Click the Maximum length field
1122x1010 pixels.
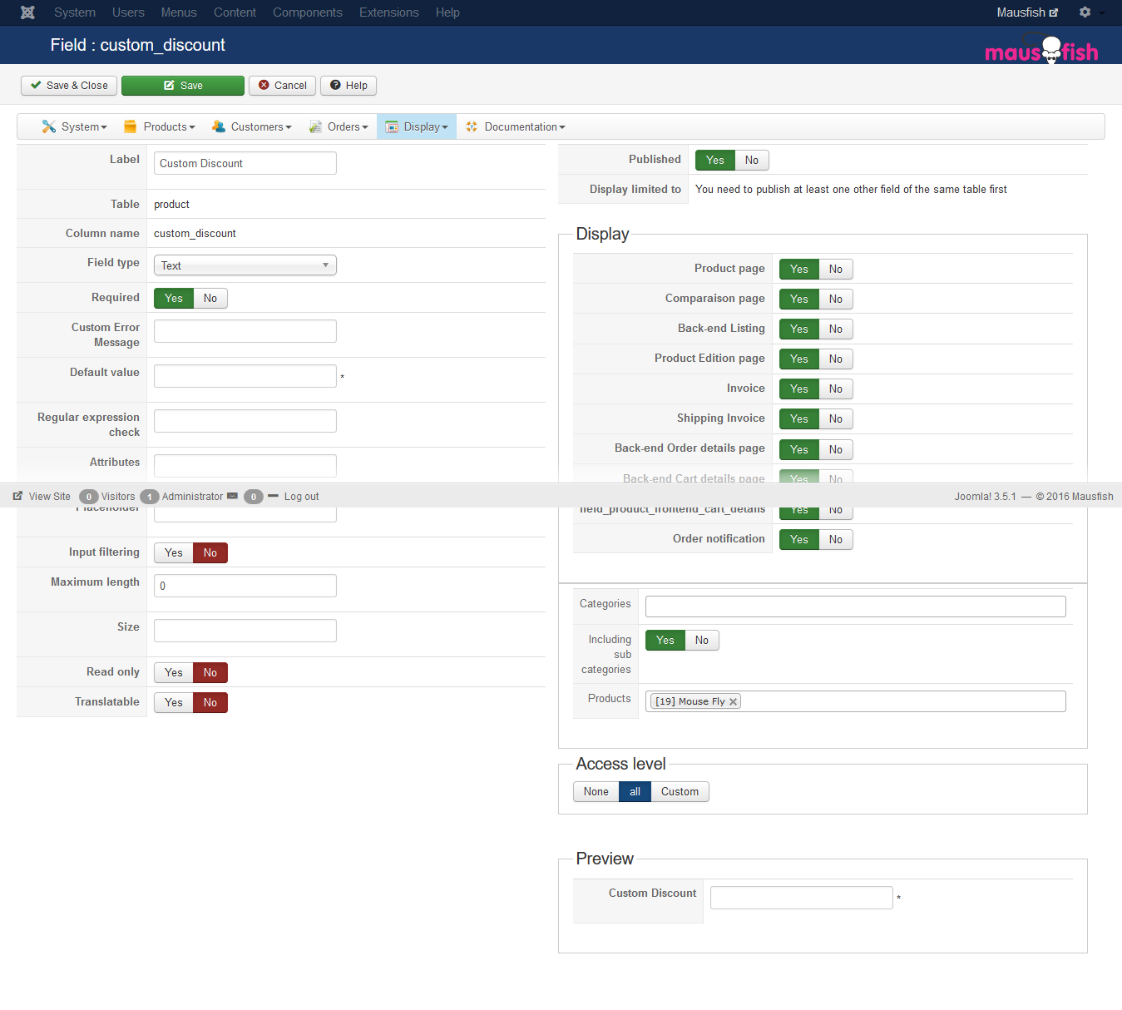click(245, 586)
